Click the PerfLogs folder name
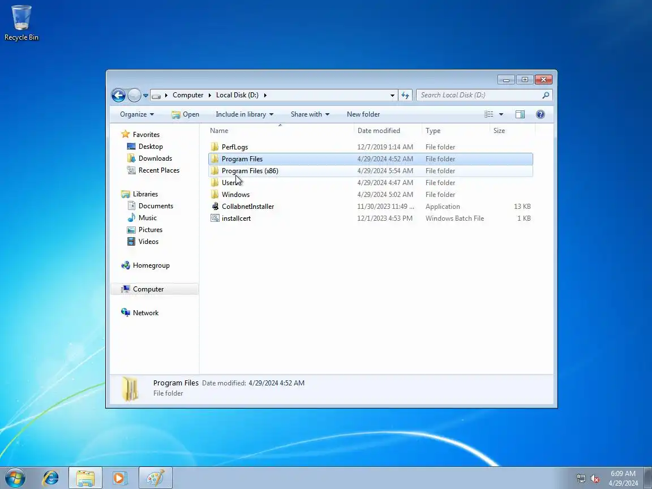The width and height of the screenshot is (652, 489). click(235, 147)
